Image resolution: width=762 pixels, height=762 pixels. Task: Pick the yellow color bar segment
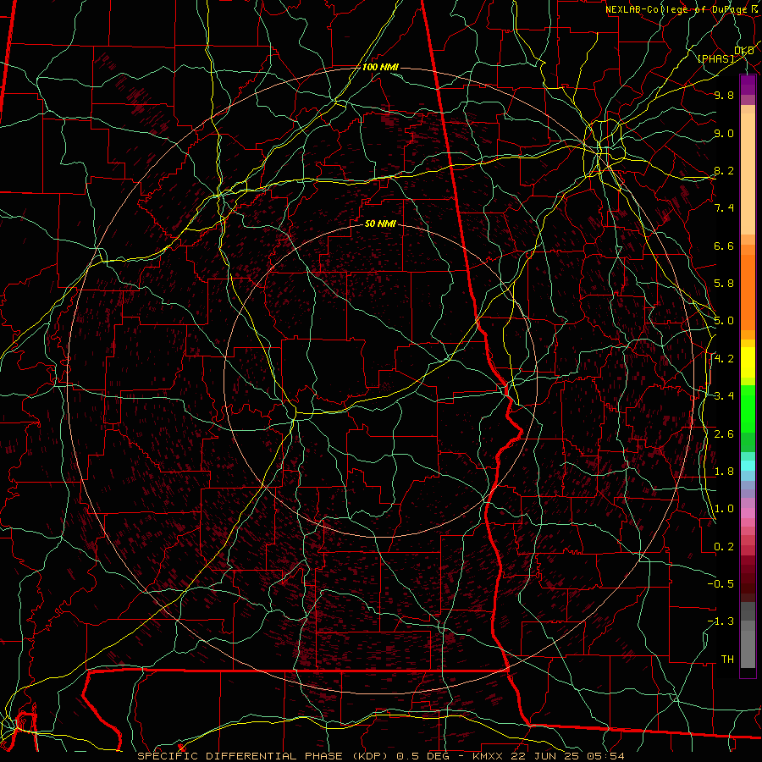click(748, 362)
